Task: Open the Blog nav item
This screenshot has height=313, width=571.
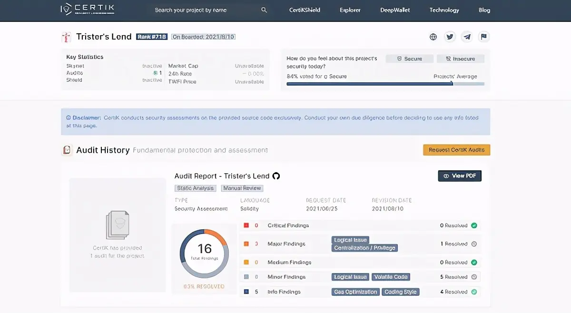Action: (x=484, y=10)
